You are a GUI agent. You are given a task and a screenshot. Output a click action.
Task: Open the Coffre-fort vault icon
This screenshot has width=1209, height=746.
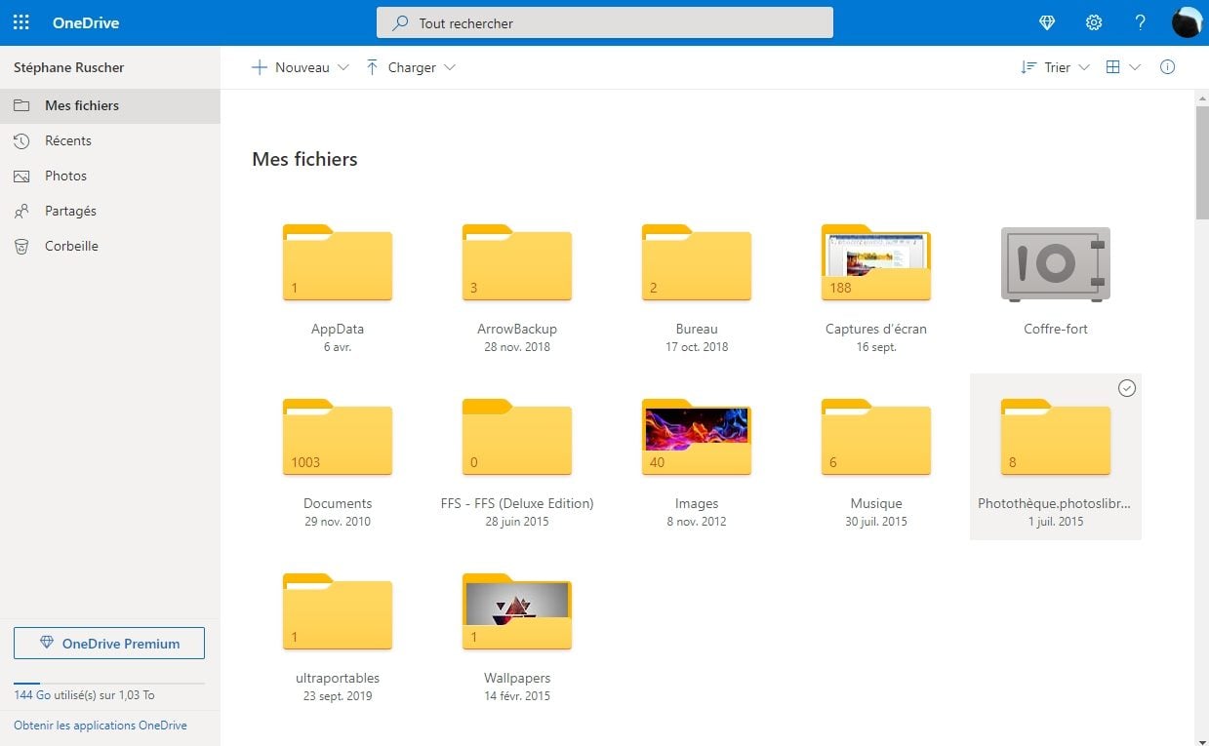(x=1056, y=263)
